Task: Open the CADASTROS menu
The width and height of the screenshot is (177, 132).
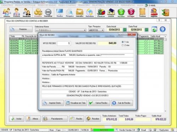Action: [x=7, y=5]
